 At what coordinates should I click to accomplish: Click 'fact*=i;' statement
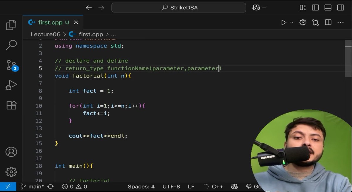pos(97,113)
